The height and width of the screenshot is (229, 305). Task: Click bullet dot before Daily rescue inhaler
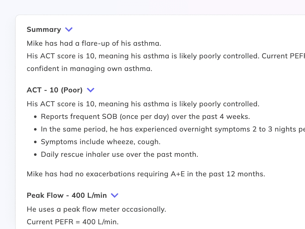tap(35, 155)
